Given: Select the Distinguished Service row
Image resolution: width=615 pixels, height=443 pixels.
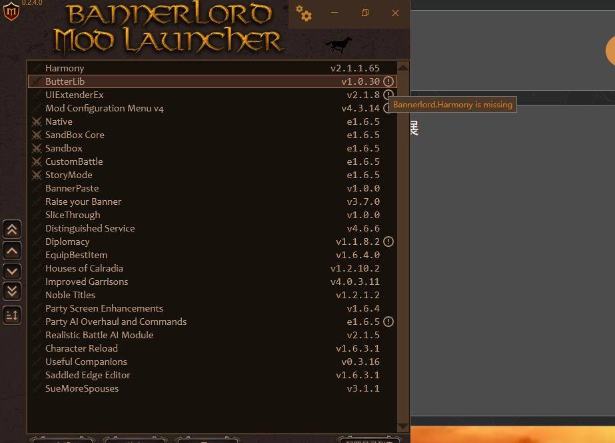Looking at the screenshot, I should pyautogui.click(x=212, y=228).
